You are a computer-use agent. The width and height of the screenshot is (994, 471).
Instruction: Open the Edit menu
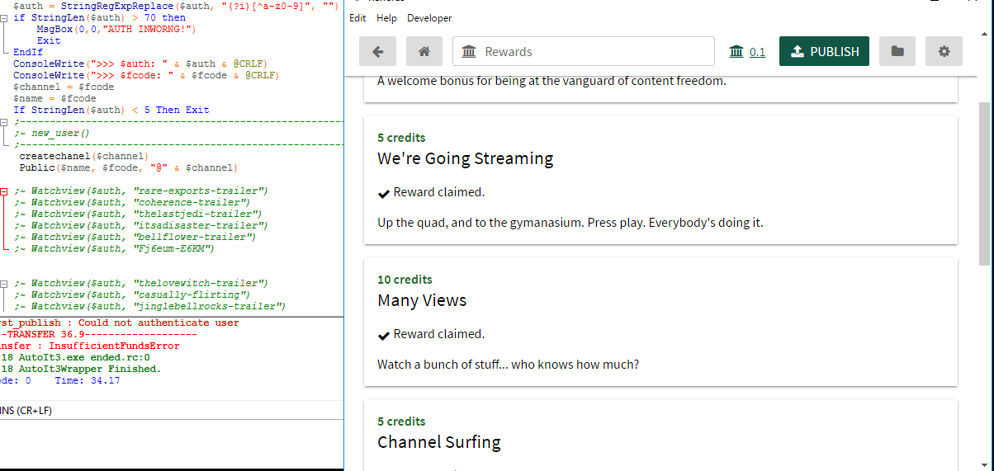click(x=357, y=18)
